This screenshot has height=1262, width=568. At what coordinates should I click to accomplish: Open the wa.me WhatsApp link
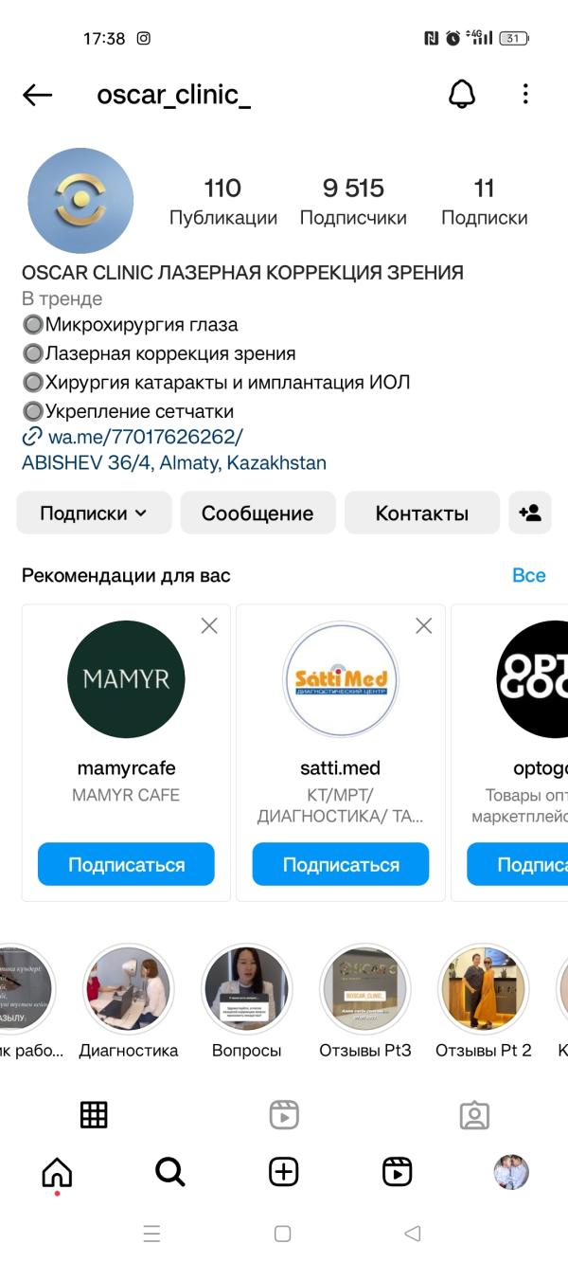(145, 437)
